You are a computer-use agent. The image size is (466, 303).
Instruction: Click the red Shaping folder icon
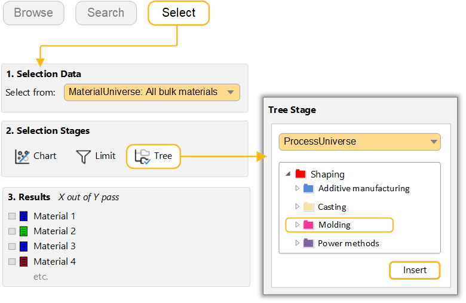pos(301,174)
